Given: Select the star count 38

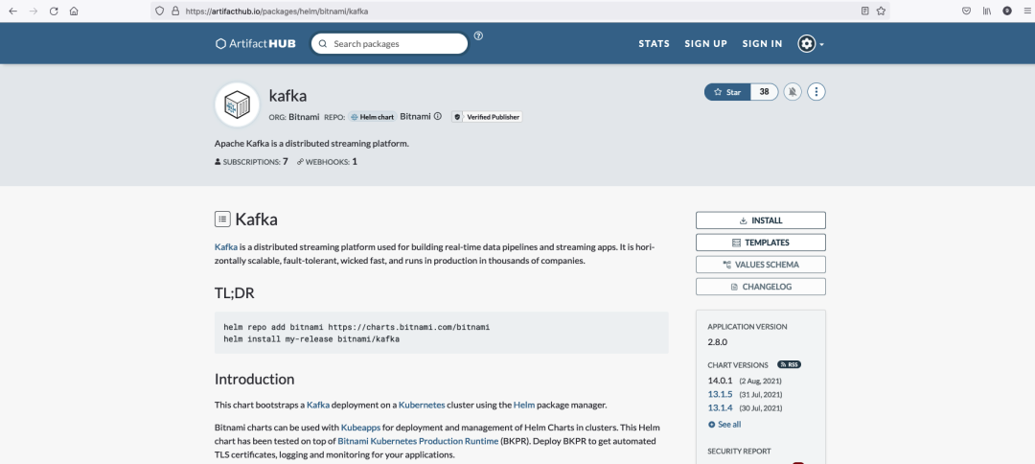Looking at the screenshot, I should (765, 92).
